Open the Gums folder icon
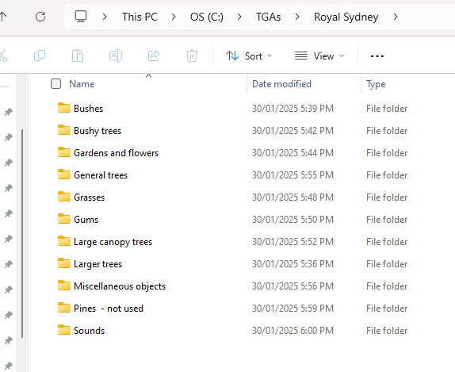Viewport: 455px width, 372px height. 64,219
